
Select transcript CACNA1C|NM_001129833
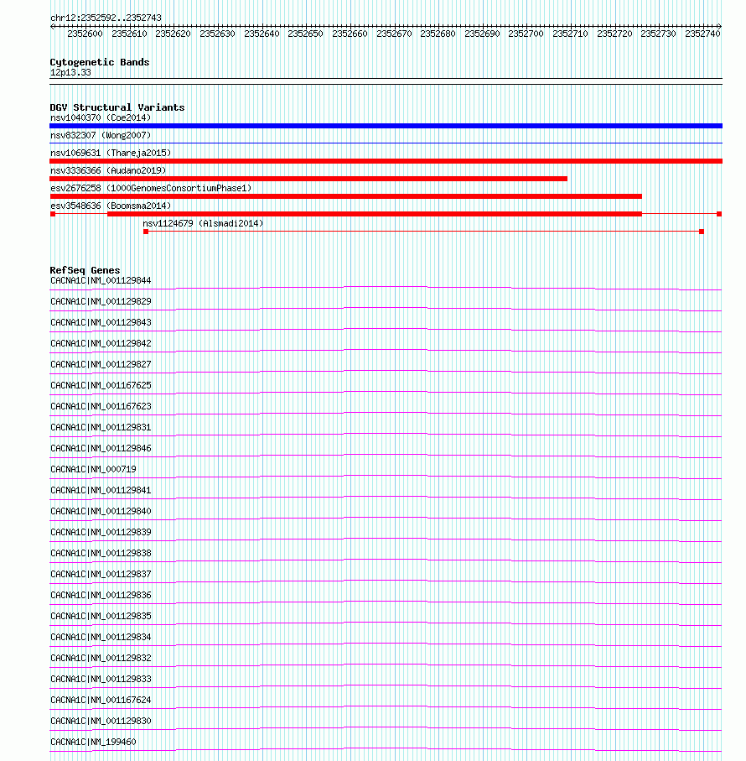tap(101, 679)
